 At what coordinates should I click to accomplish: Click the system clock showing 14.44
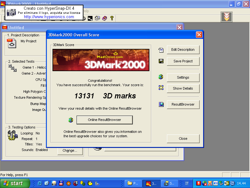click(241, 183)
